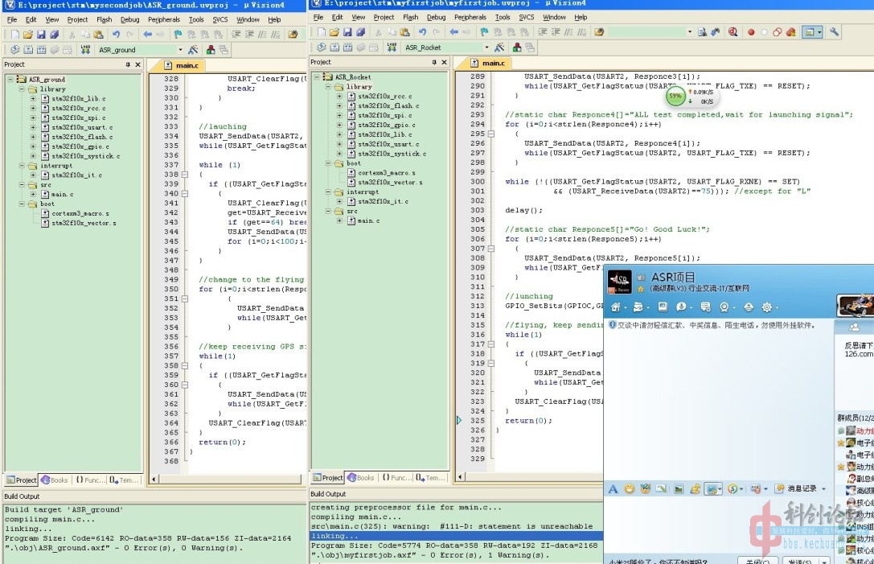
Task: Open the emoji smiley picker in the chat
Action: (x=630, y=489)
